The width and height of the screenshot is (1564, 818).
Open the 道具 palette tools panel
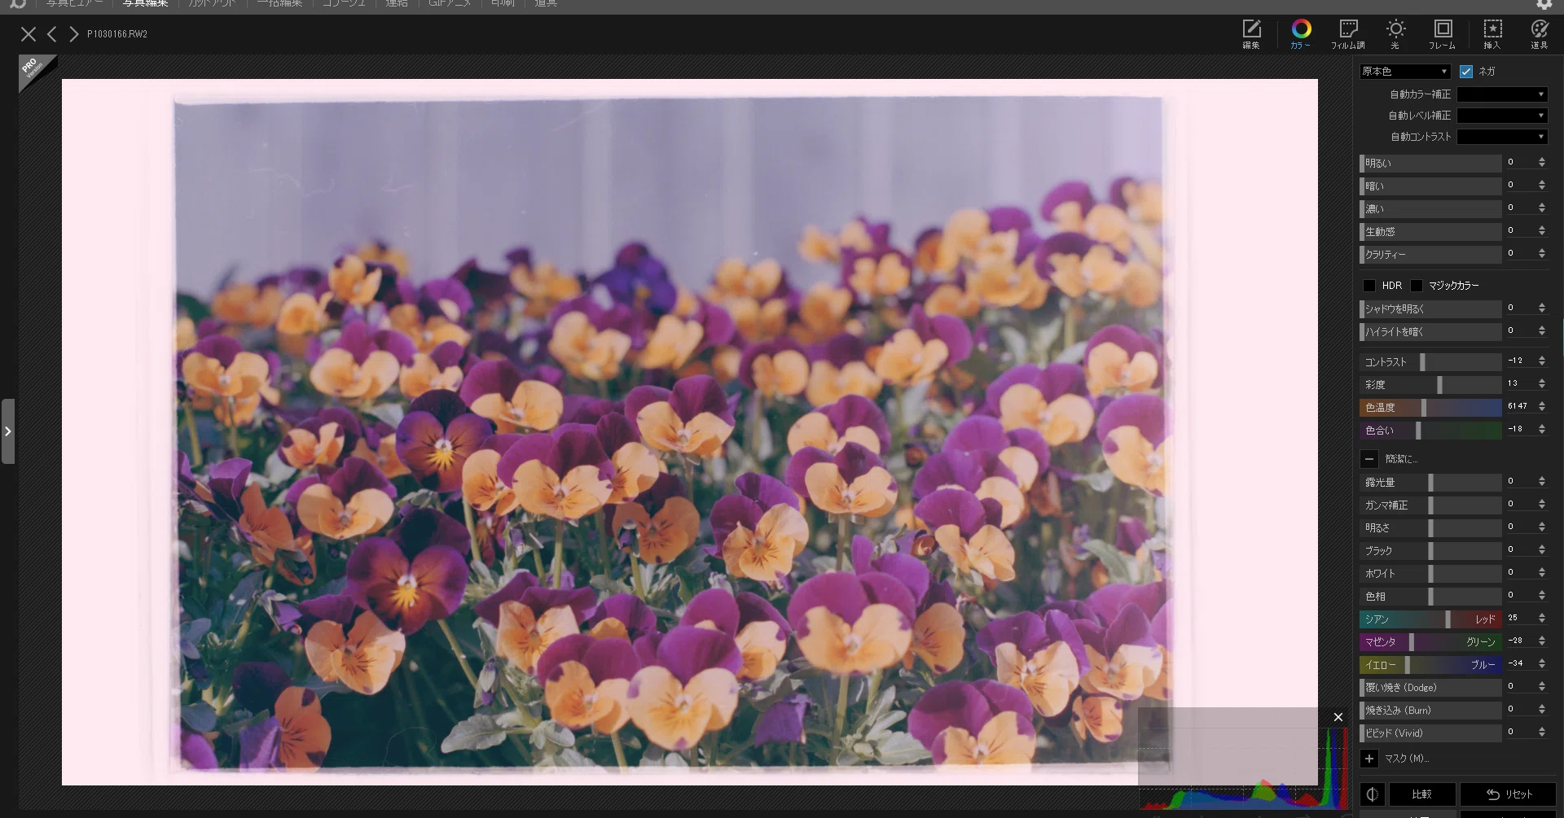click(1539, 34)
